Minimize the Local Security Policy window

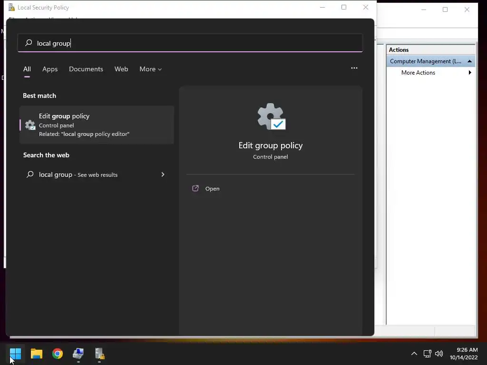pyautogui.click(x=322, y=7)
